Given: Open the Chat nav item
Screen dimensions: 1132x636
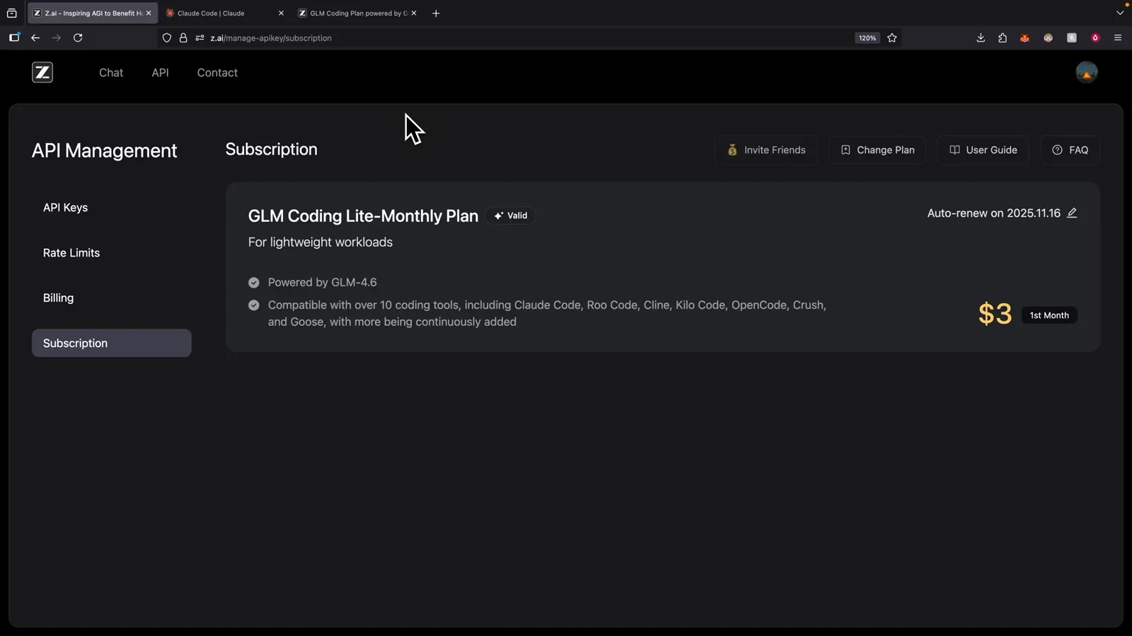Looking at the screenshot, I should tap(111, 73).
